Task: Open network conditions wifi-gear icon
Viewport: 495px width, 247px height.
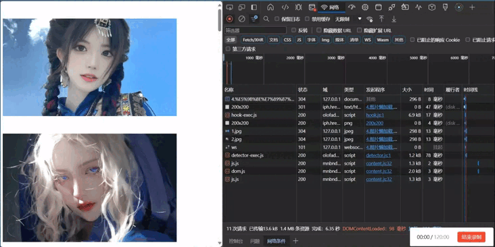Action: pos(370,19)
